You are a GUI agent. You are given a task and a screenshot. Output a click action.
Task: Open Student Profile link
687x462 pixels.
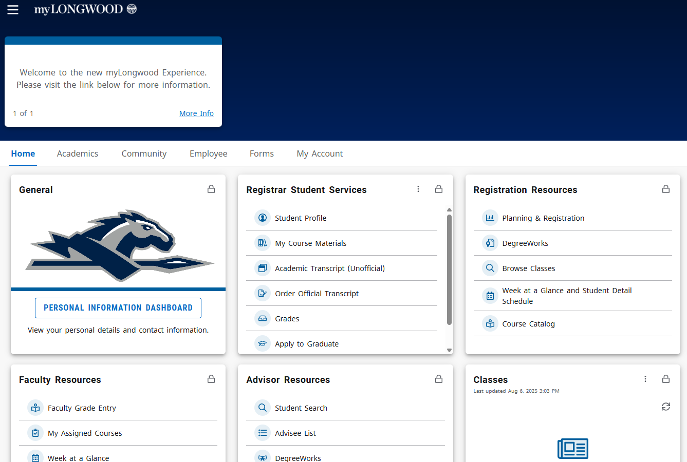pos(301,218)
